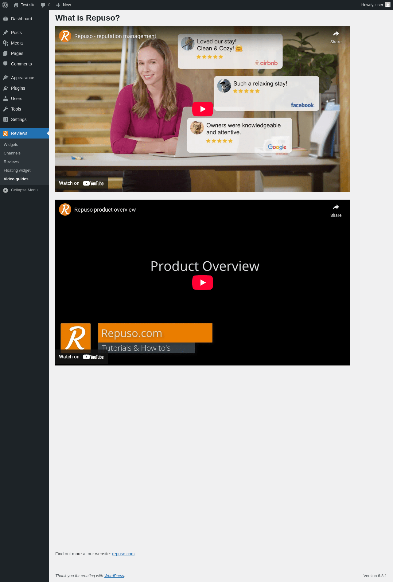Select the Video guides submenu item
The width and height of the screenshot is (393, 582).
(25, 179)
